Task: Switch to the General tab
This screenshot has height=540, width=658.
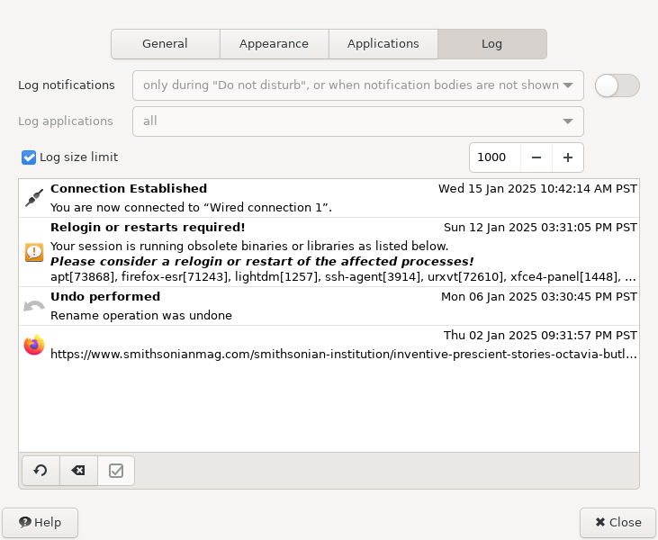Action: 166,44
